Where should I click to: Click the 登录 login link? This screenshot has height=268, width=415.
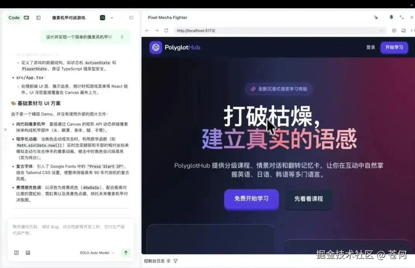pos(371,47)
